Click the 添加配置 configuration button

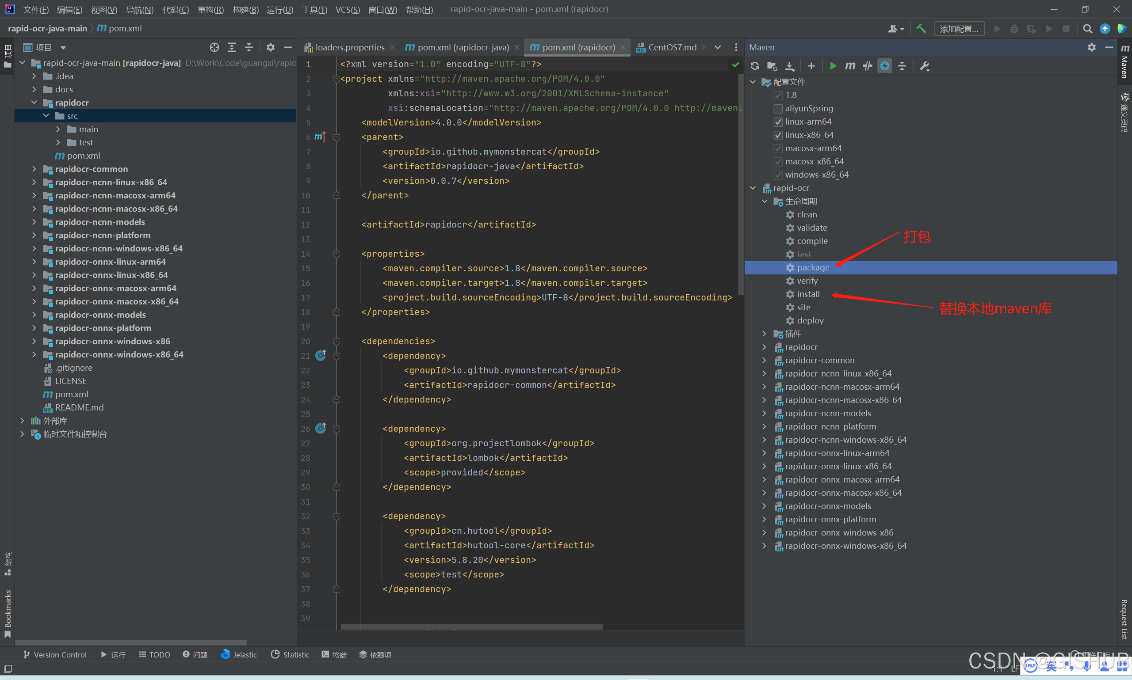click(x=959, y=28)
